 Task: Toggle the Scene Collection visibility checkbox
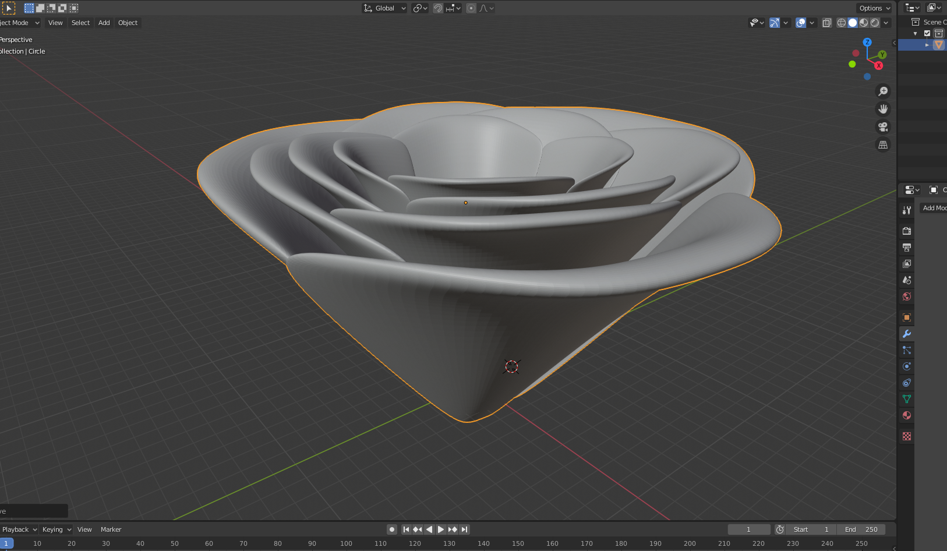tap(927, 33)
